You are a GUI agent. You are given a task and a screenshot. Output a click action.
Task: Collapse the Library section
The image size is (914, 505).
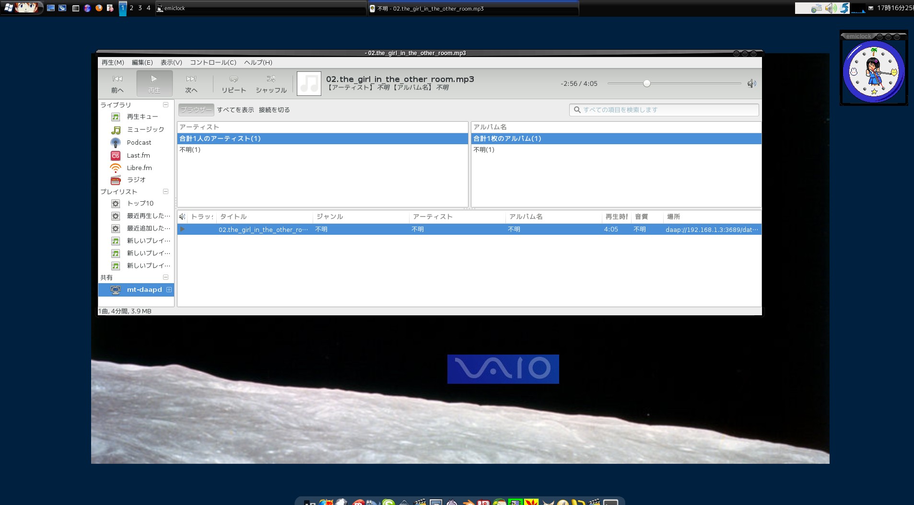click(x=165, y=105)
